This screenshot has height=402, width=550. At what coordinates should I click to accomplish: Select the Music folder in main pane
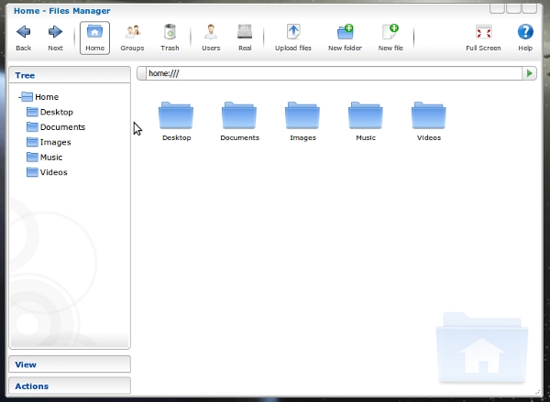pos(366,121)
